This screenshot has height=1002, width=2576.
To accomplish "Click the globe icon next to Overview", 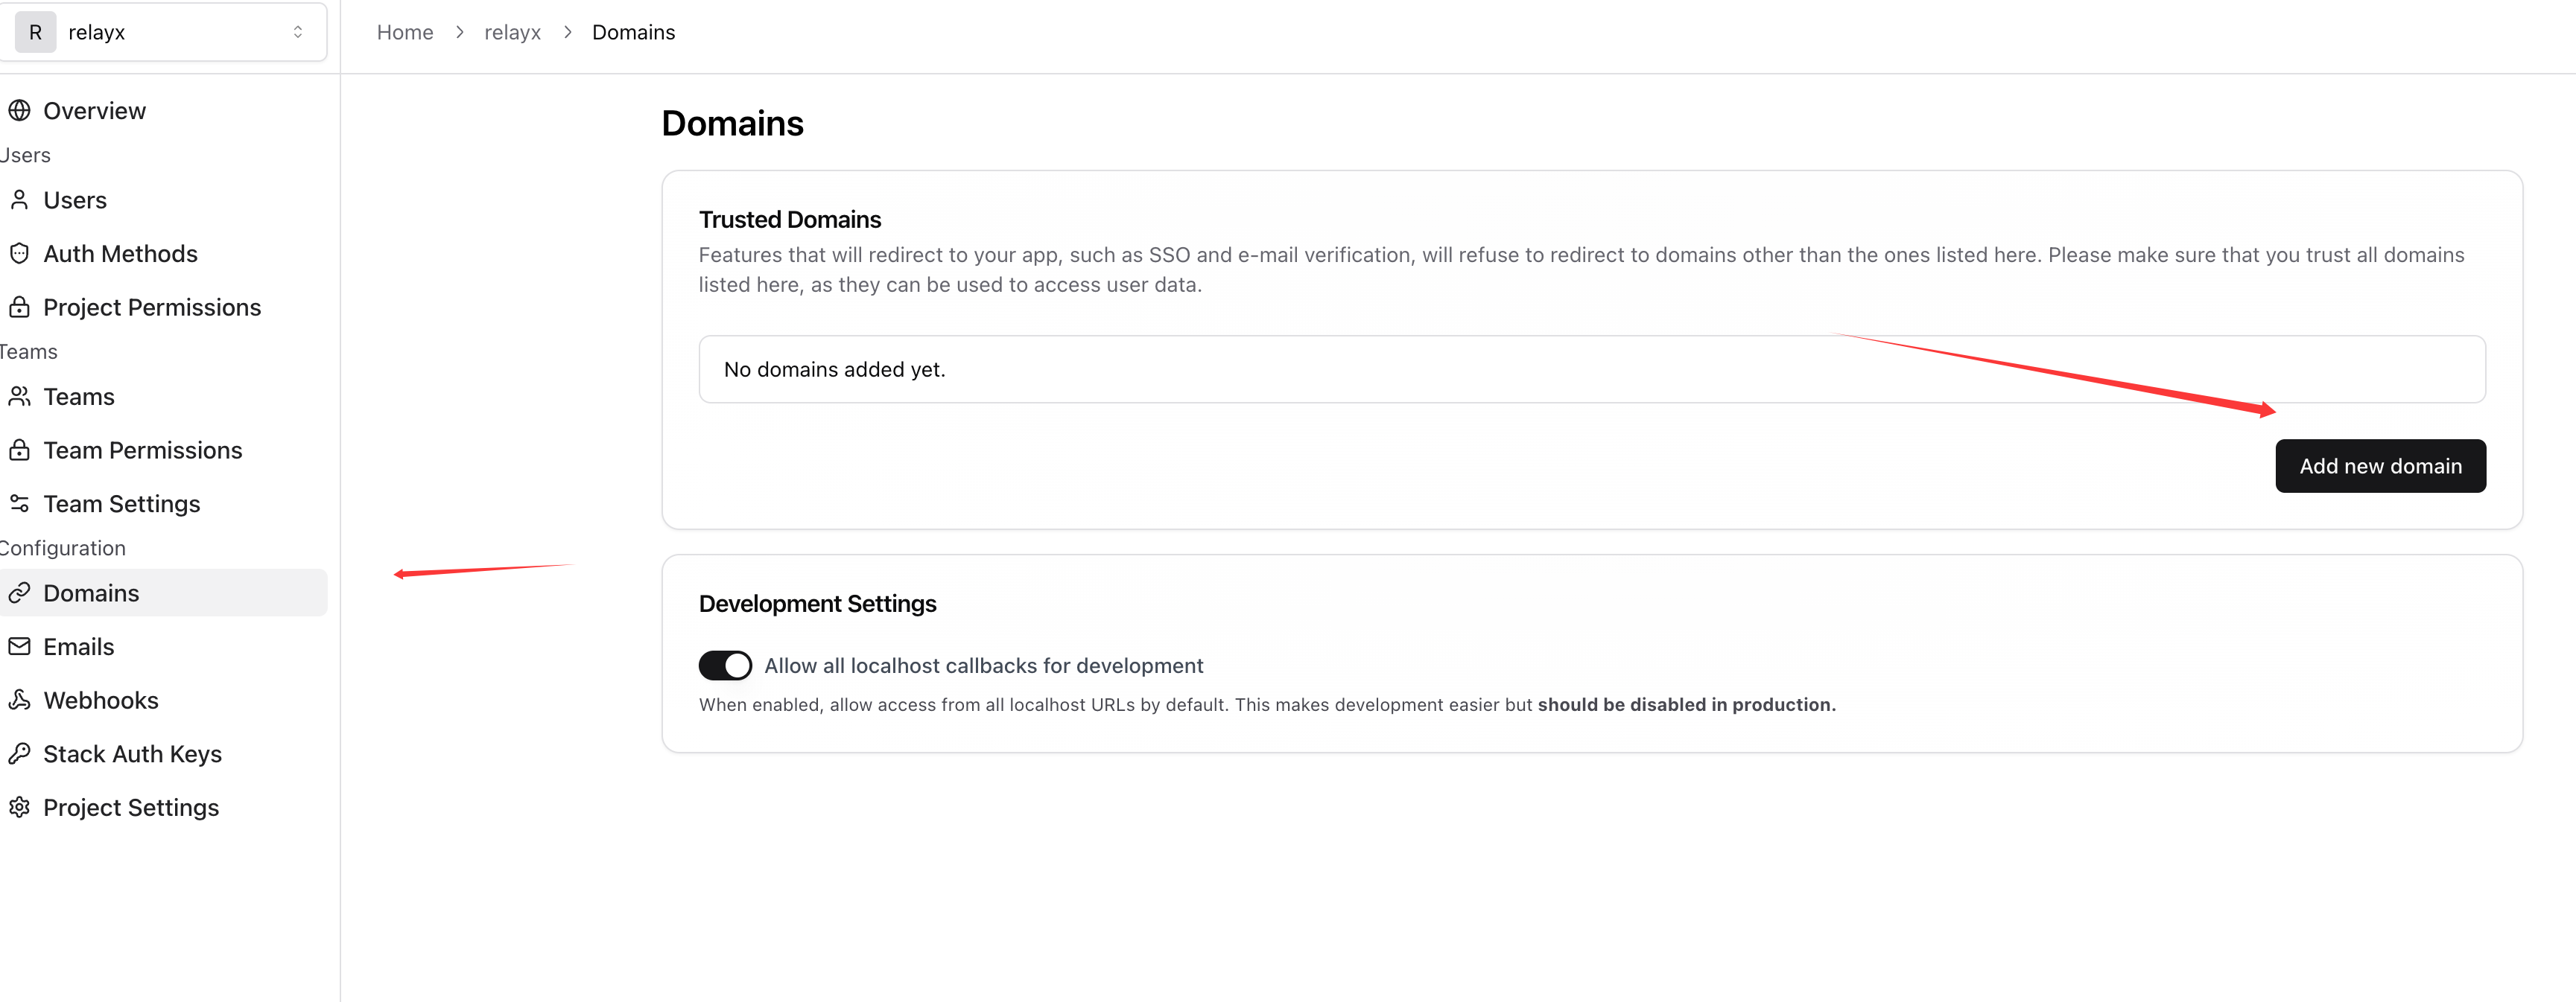I will [19, 110].
